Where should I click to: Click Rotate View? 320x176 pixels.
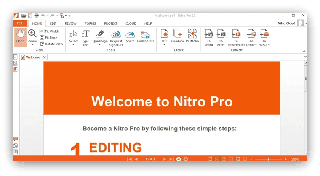pos(51,44)
